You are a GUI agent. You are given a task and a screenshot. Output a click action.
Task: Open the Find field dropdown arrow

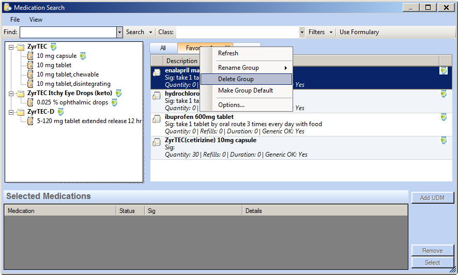119,32
